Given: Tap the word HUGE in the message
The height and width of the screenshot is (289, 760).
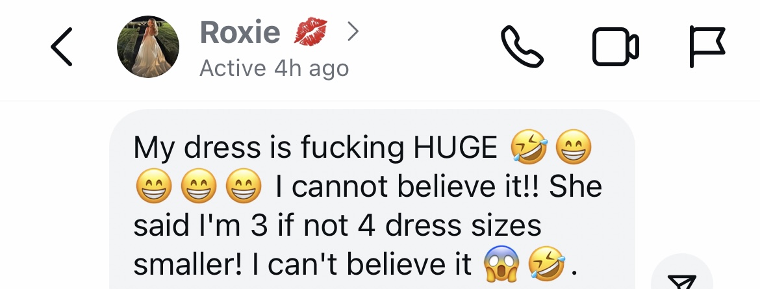Looking at the screenshot, I should coord(455,147).
